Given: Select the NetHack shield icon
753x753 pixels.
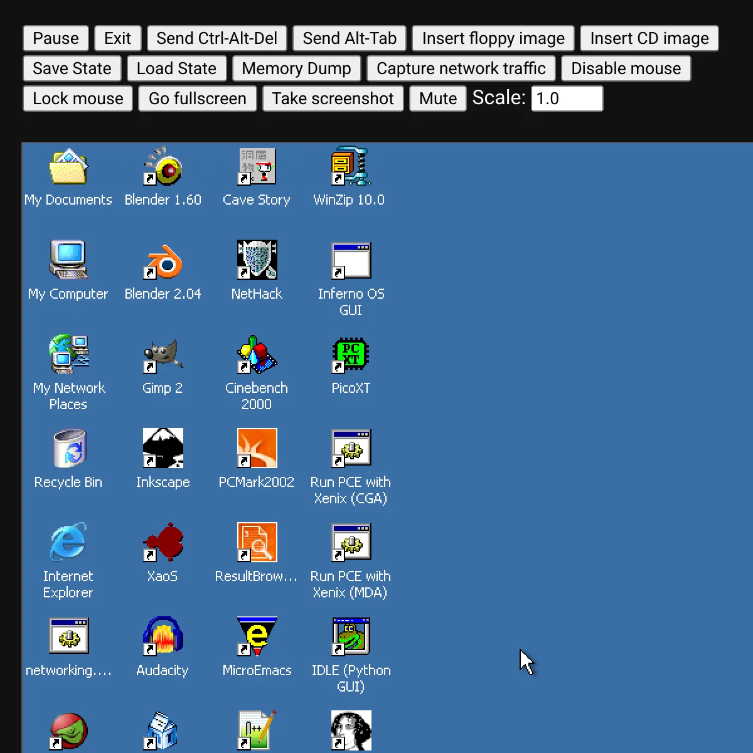Looking at the screenshot, I should (x=257, y=260).
